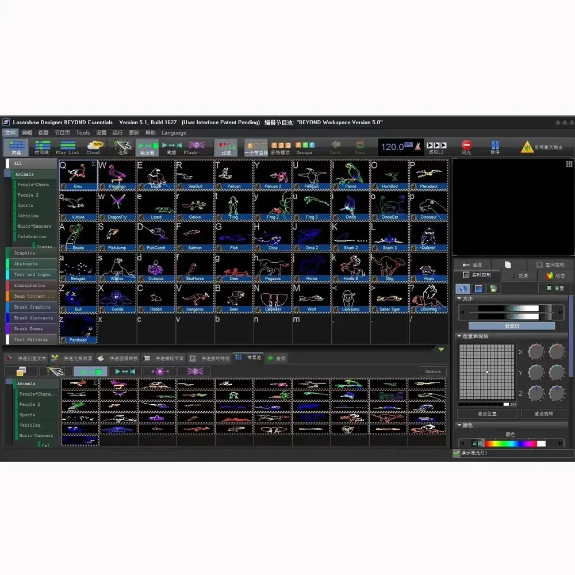Collapse the 位置和旋转 section
Screen dimensions: 575x575
458,336
